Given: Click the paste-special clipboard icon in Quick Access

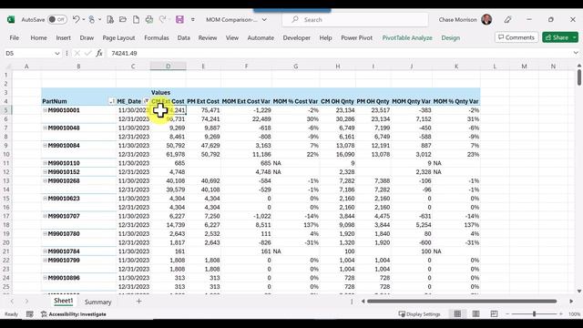Looking at the screenshot, I should pyautogui.click(x=110, y=19).
